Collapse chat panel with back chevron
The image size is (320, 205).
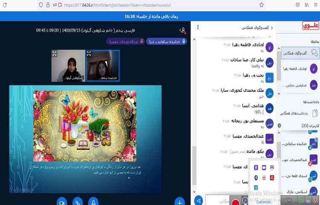point(272,28)
